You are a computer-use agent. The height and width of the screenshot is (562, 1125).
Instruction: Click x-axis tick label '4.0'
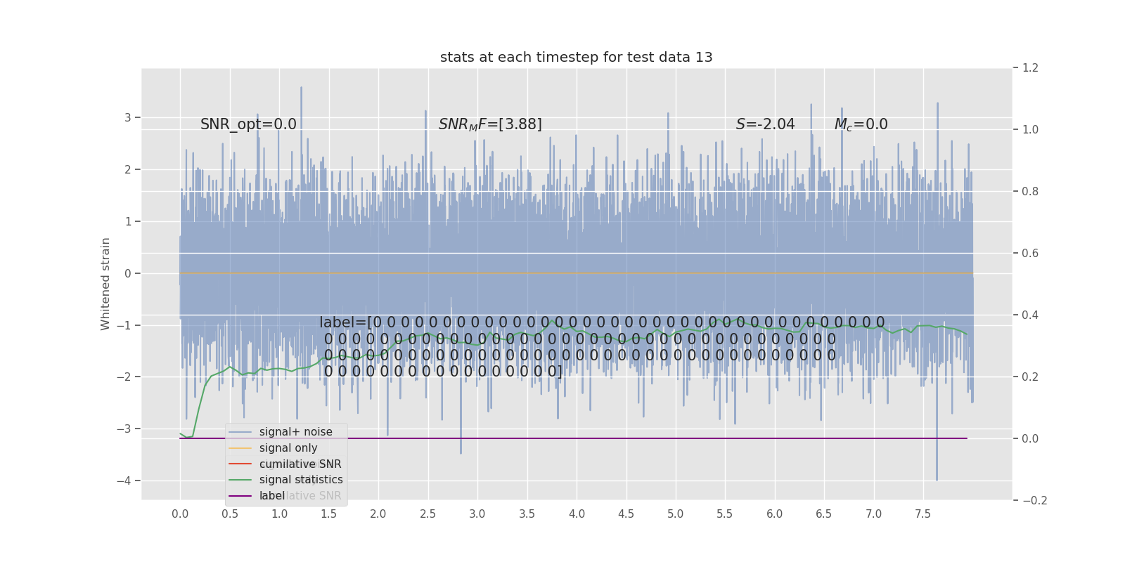(x=577, y=514)
